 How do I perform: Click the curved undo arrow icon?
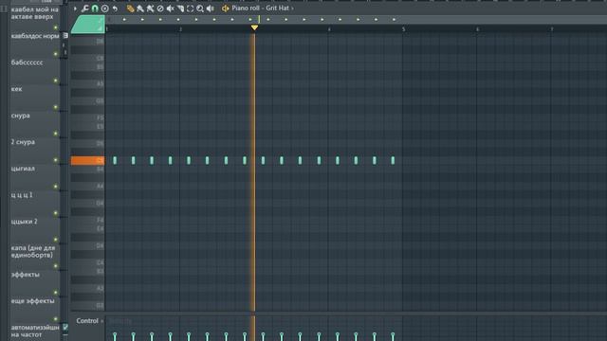(x=115, y=9)
